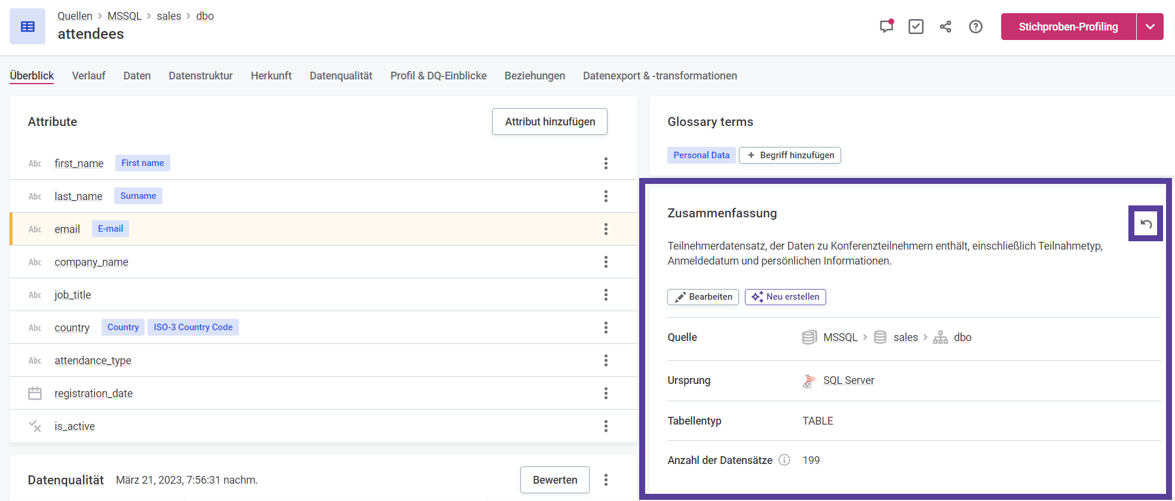Click the Bearbeiten button
The image size is (1175, 501).
pos(703,297)
